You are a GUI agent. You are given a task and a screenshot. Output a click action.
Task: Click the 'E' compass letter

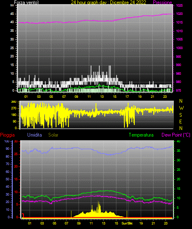(180, 121)
